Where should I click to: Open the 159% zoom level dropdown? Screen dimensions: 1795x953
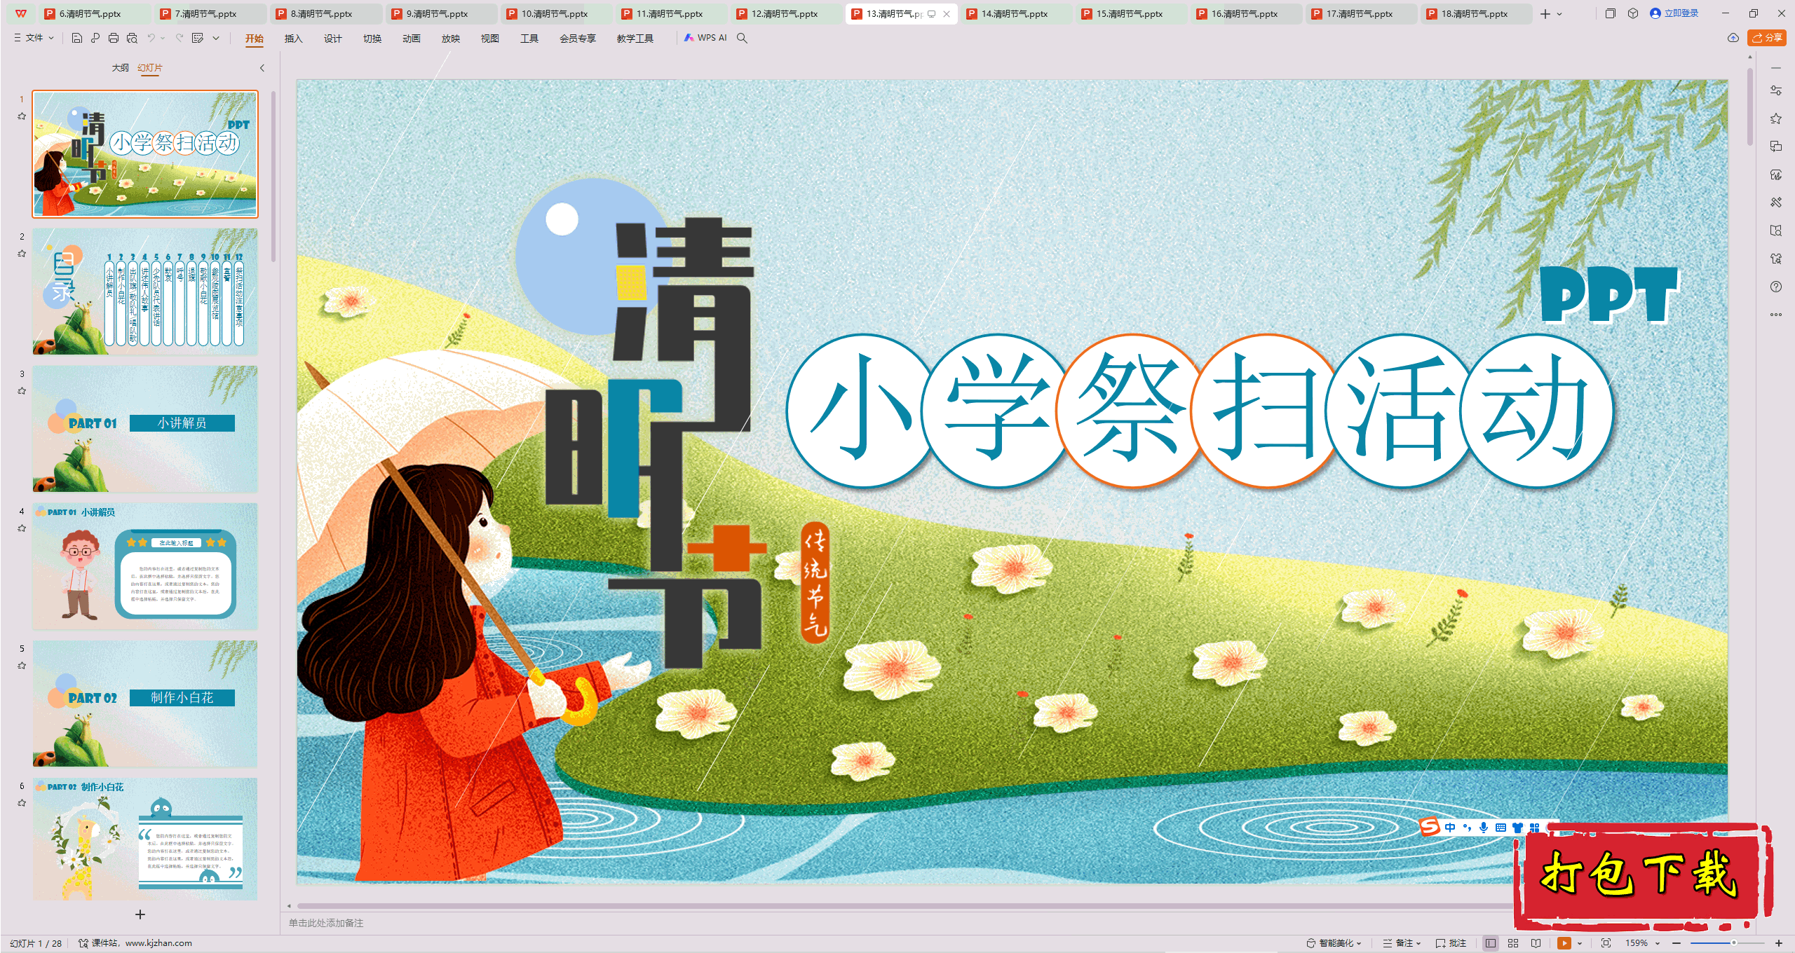click(x=1643, y=943)
